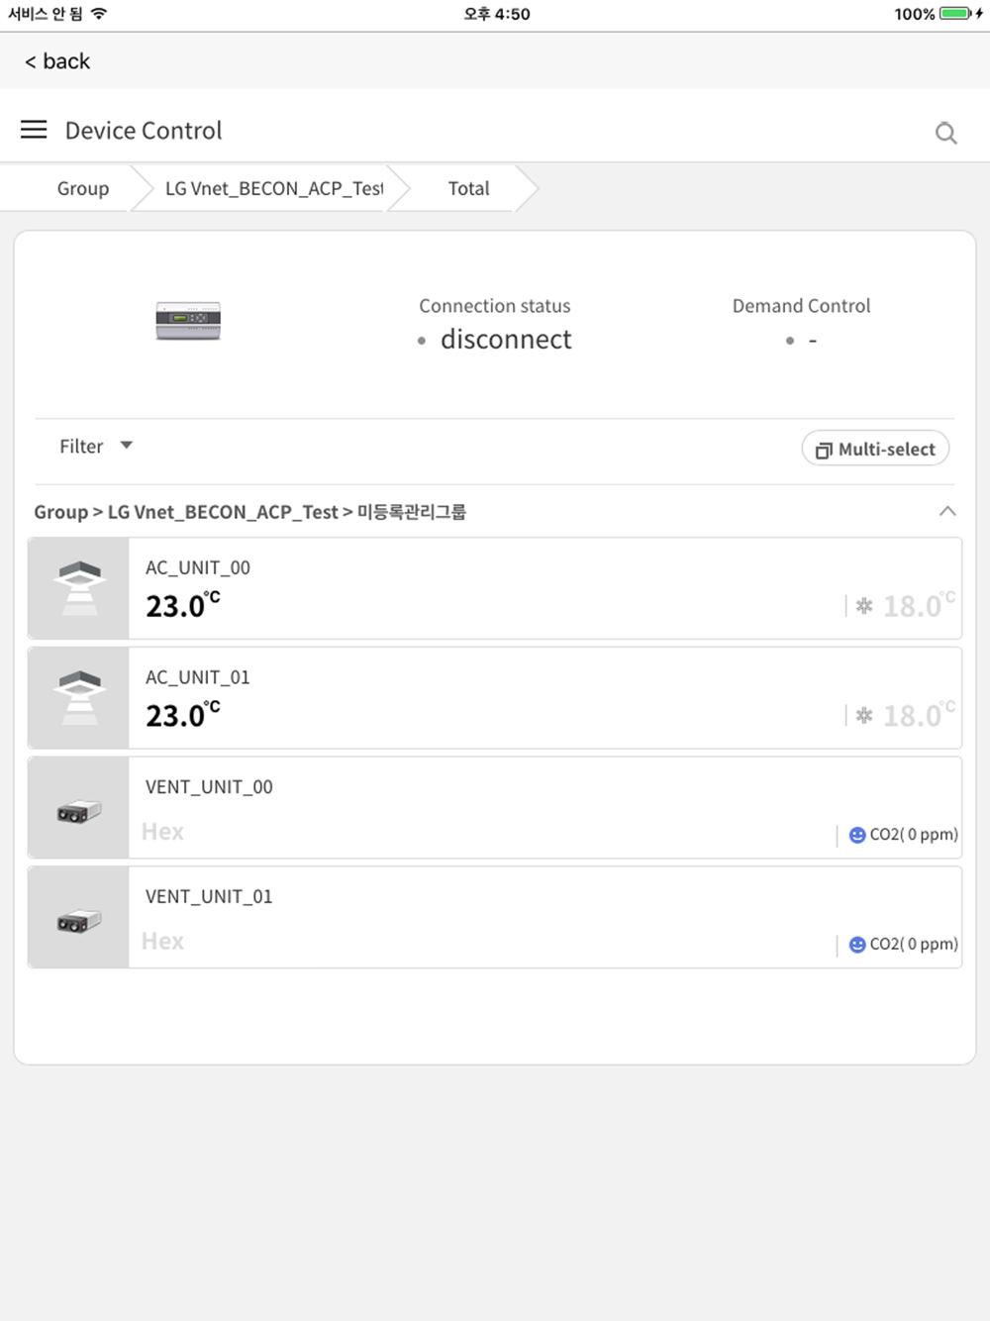Collapse the group list with chevron
Screen dimensions: 990x1321
(x=947, y=511)
